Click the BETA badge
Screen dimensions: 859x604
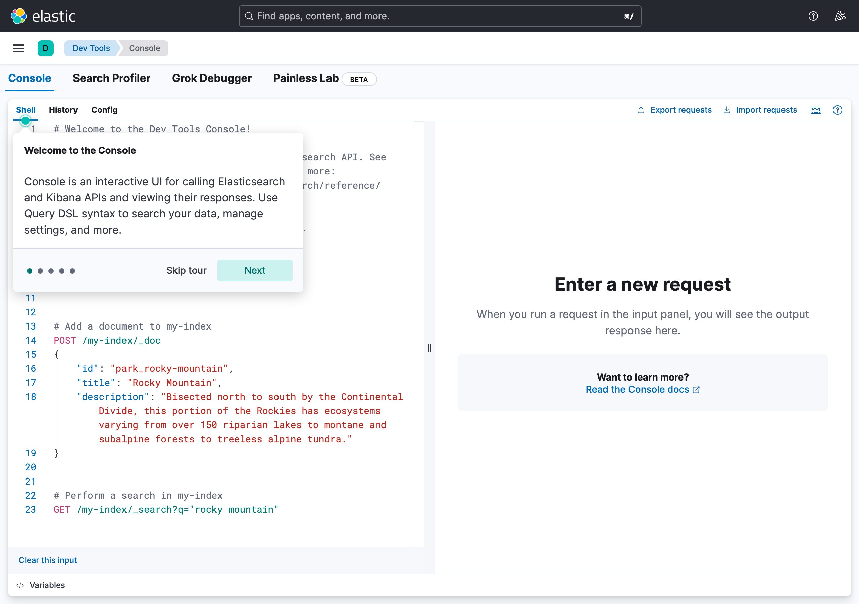point(359,79)
